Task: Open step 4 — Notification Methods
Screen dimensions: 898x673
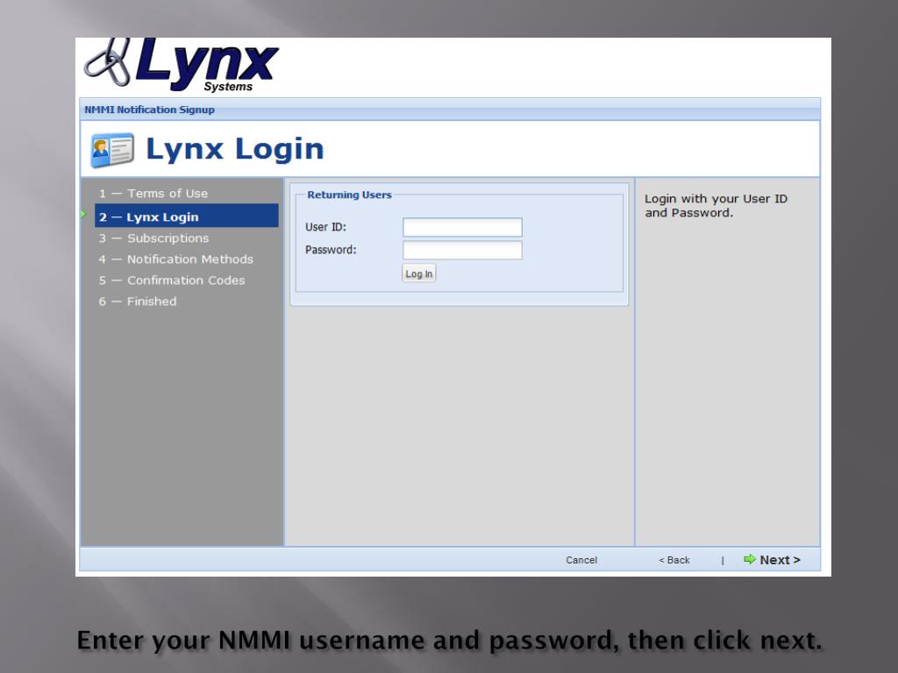Action: [x=175, y=259]
